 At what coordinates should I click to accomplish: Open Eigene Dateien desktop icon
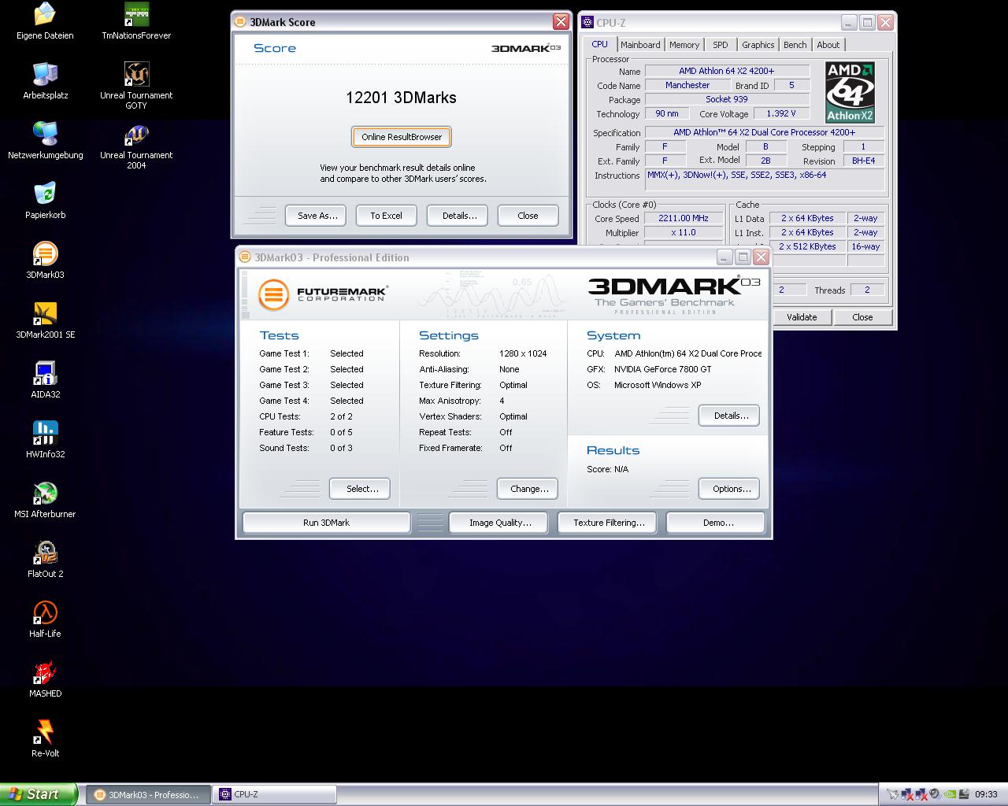(x=45, y=21)
